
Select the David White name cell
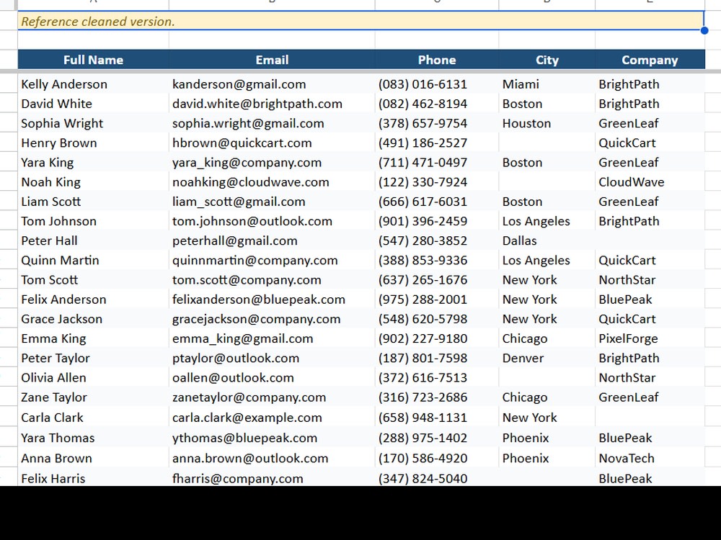(x=93, y=104)
